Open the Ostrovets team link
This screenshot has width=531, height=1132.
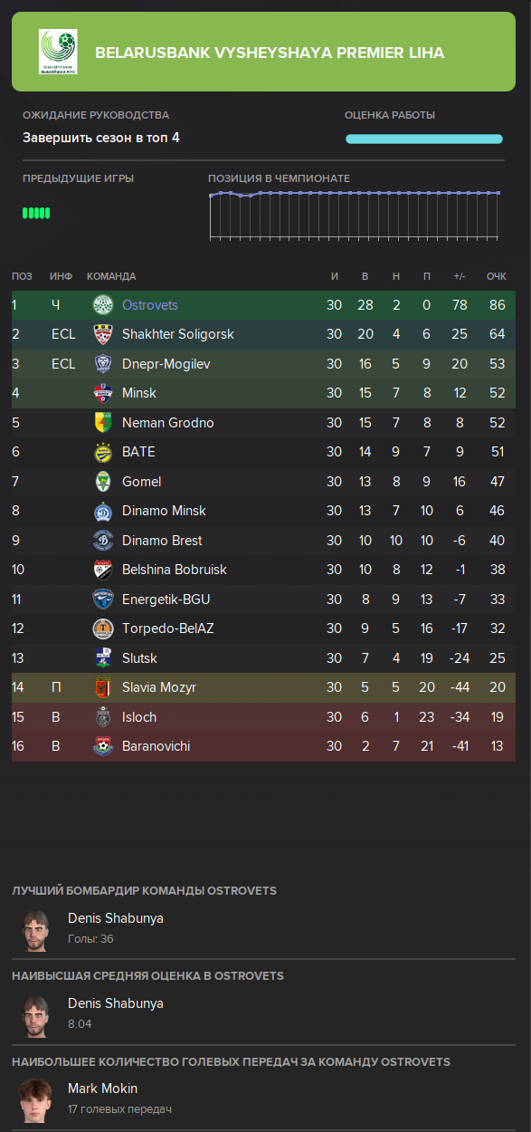pos(150,305)
